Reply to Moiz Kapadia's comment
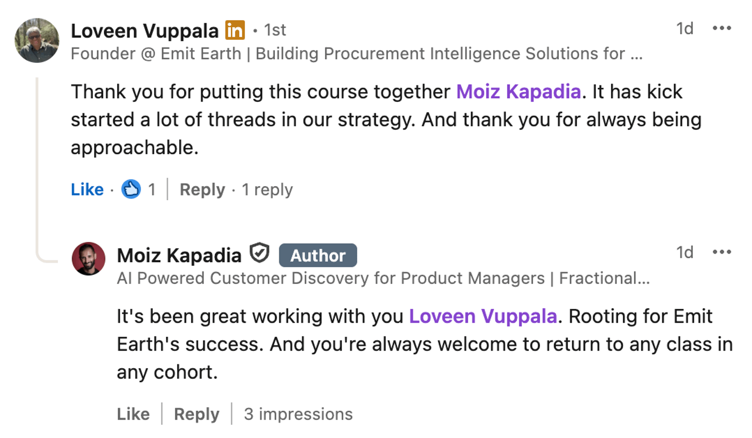The image size is (752, 438). coord(196,414)
